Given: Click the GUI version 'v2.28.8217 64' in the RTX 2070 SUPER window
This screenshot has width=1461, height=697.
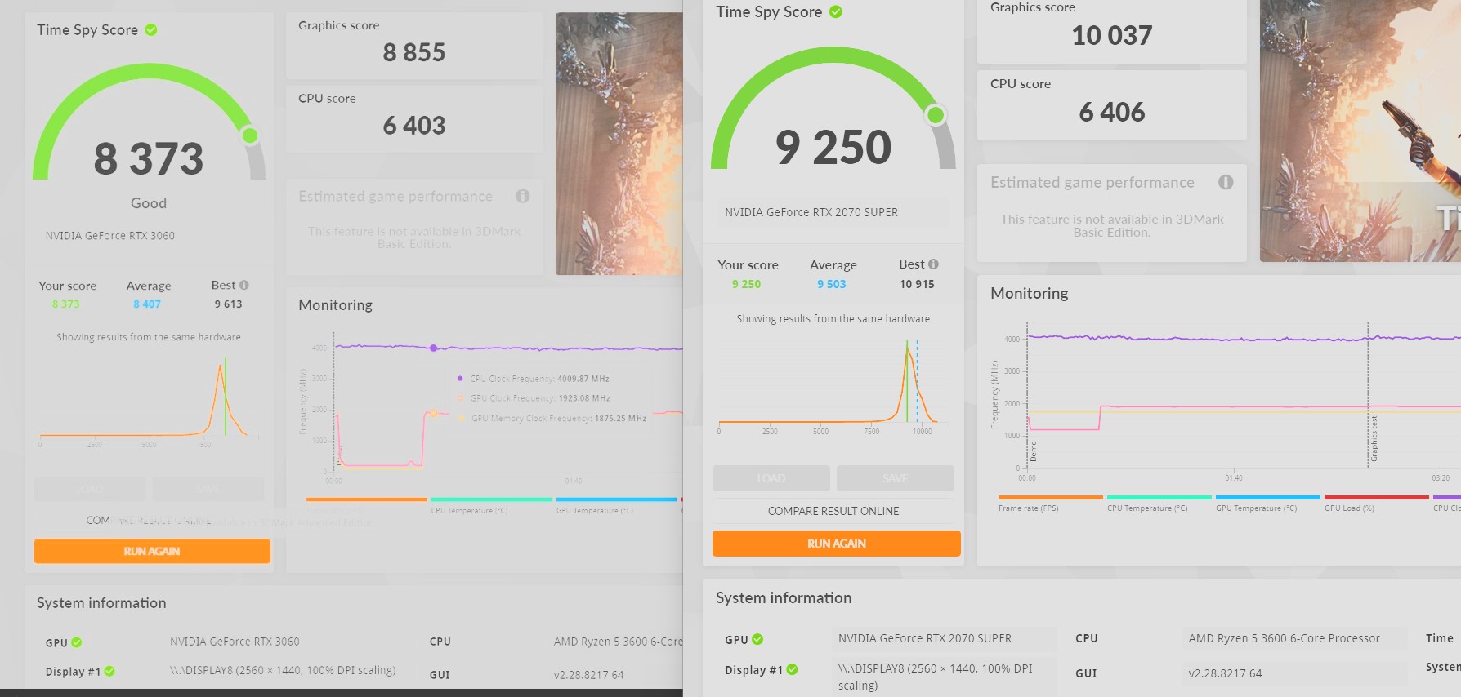Looking at the screenshot, I should click(1225, 673).
